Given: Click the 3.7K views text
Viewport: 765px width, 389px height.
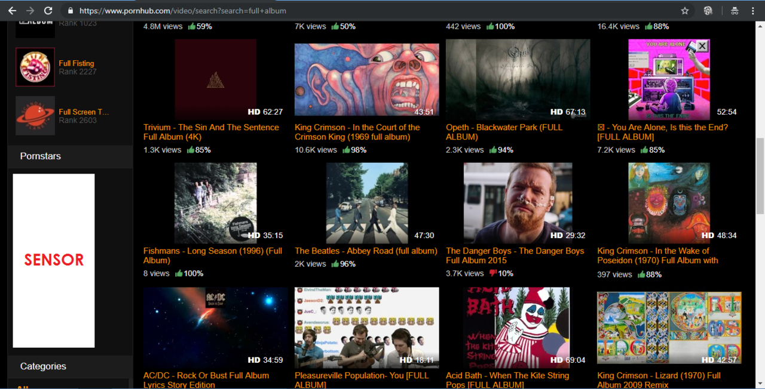Looking at the screenshot, I should 464,273.
